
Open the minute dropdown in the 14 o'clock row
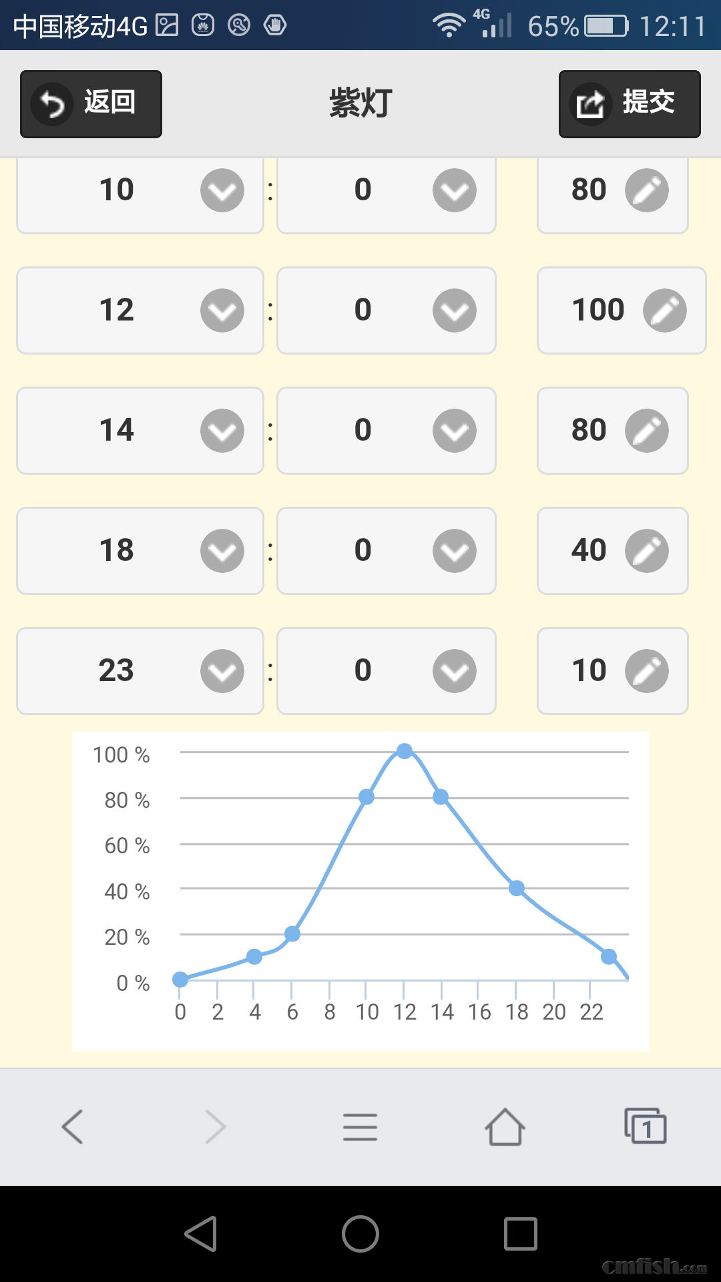click(x=455, y=431)
